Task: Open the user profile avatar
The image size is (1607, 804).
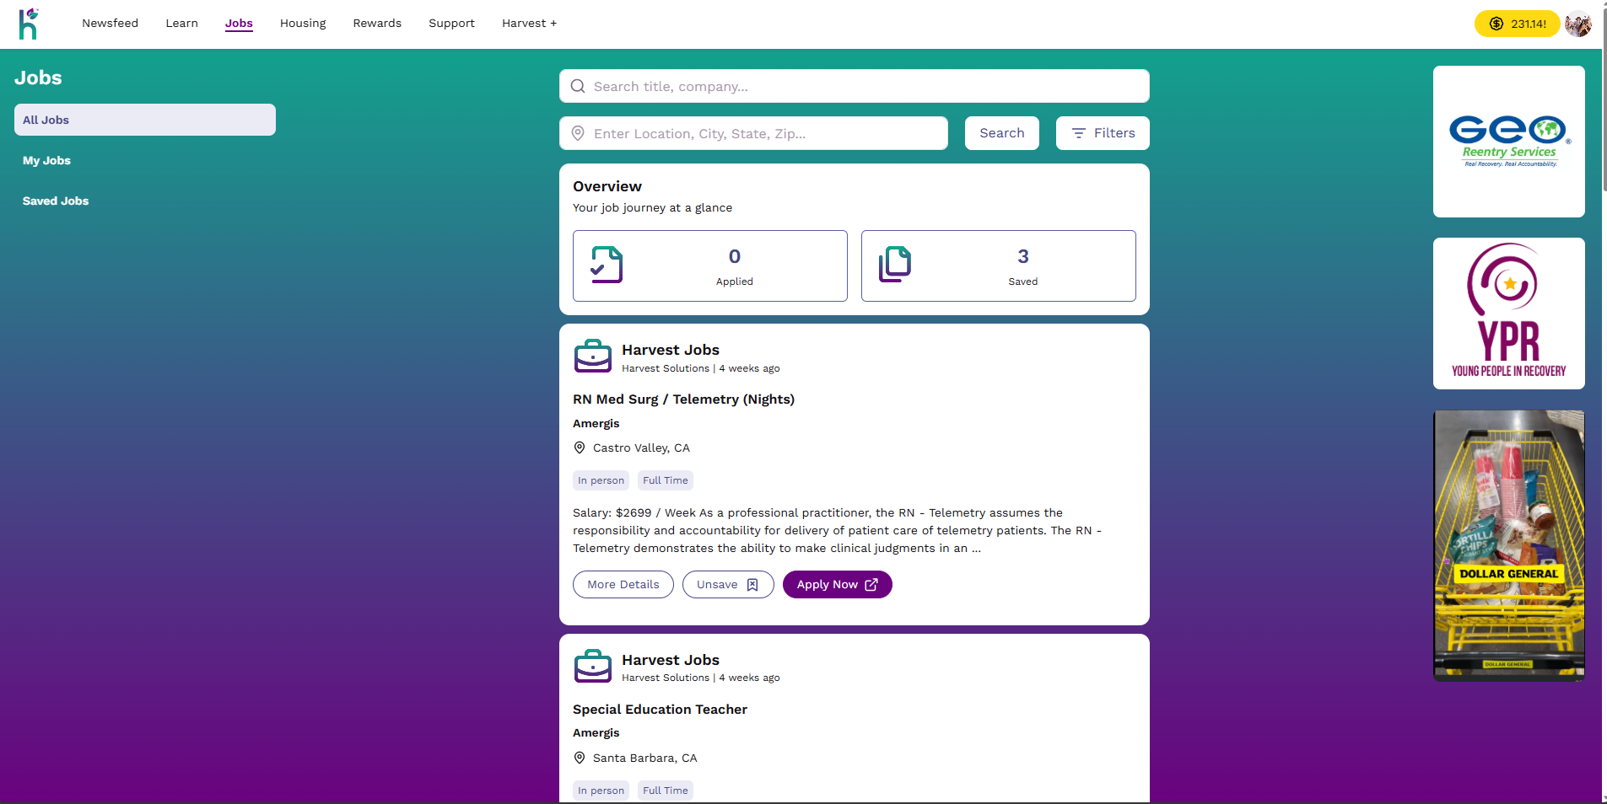Action: click(1577, 24)
